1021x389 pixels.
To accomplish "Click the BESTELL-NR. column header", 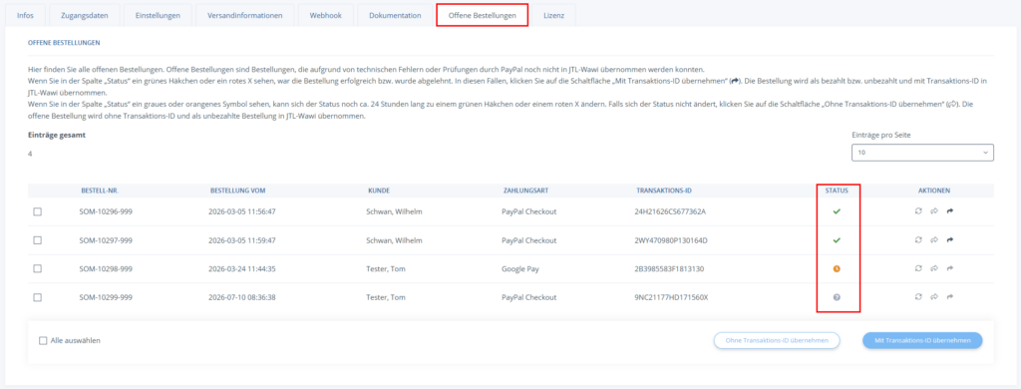I will (99, 191).
